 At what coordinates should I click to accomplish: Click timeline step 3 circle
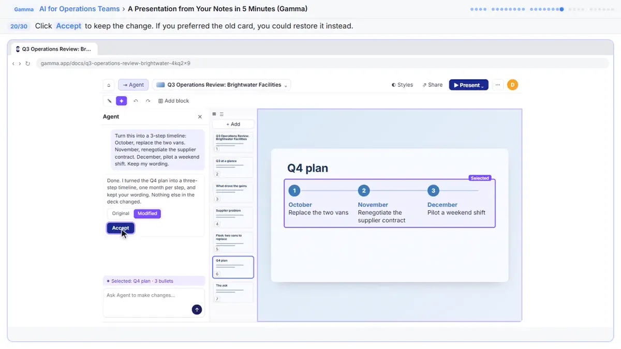(433, 191)
